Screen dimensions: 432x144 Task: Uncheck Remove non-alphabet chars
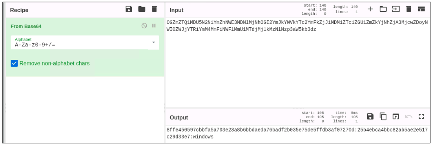[14, 64]
